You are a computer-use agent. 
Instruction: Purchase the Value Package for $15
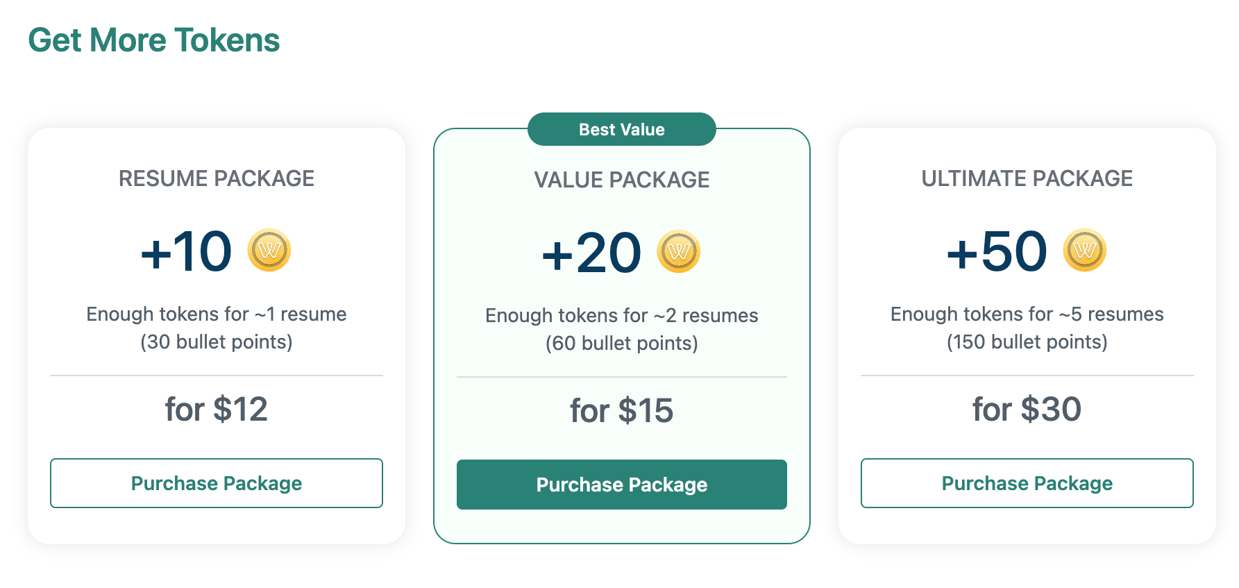point(621,485)
